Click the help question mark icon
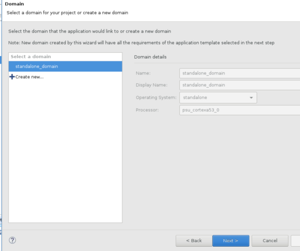The width and height of the screenshot is (300, 251). coord(12,241)
